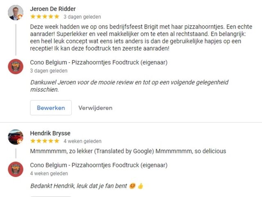Open reviewer name Hendrik Brysse
Screen dimensions: 262x197
tap(50, 133)
